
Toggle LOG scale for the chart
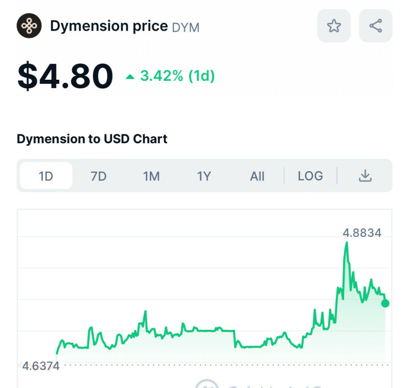click(310, 176)
